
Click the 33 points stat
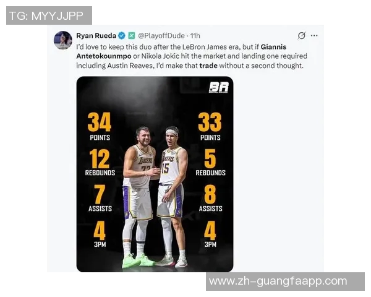pos(210,127)
